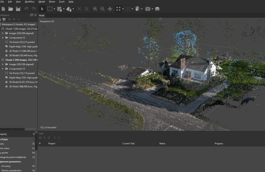This screenshot has height=172, width=265.
Task: Save the project with the floppy icon
Action: (18, 9)
